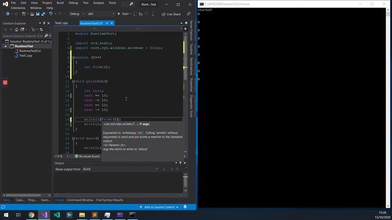The height and width of the screenshot is (220, 392).
Task: Open File Explorer from the taskbar
Action: (82, 215)
